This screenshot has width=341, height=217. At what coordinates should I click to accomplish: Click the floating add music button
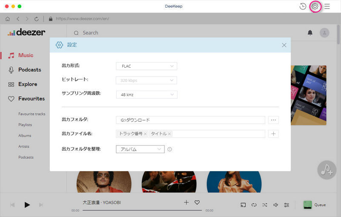(x=327, y=170)
